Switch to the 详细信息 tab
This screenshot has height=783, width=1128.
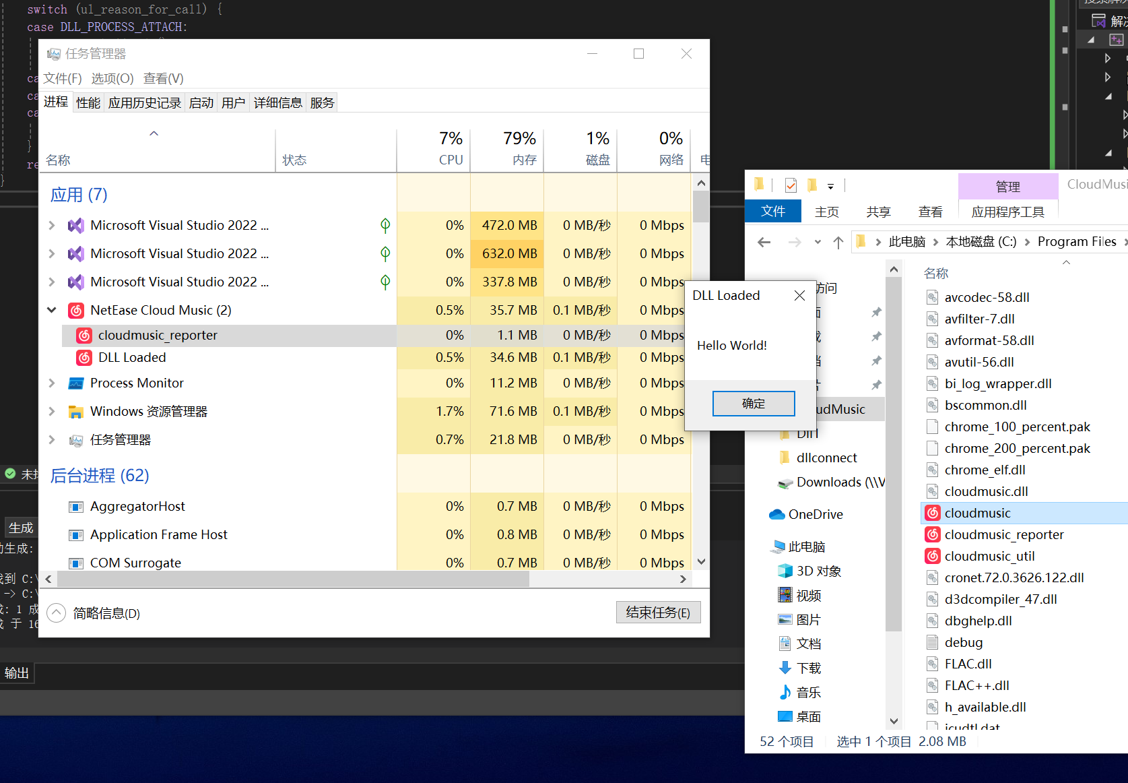(x=278, y=102)
